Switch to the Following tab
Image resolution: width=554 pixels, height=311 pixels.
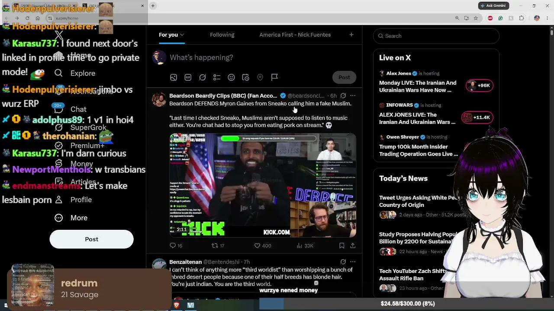pos(222,35)
